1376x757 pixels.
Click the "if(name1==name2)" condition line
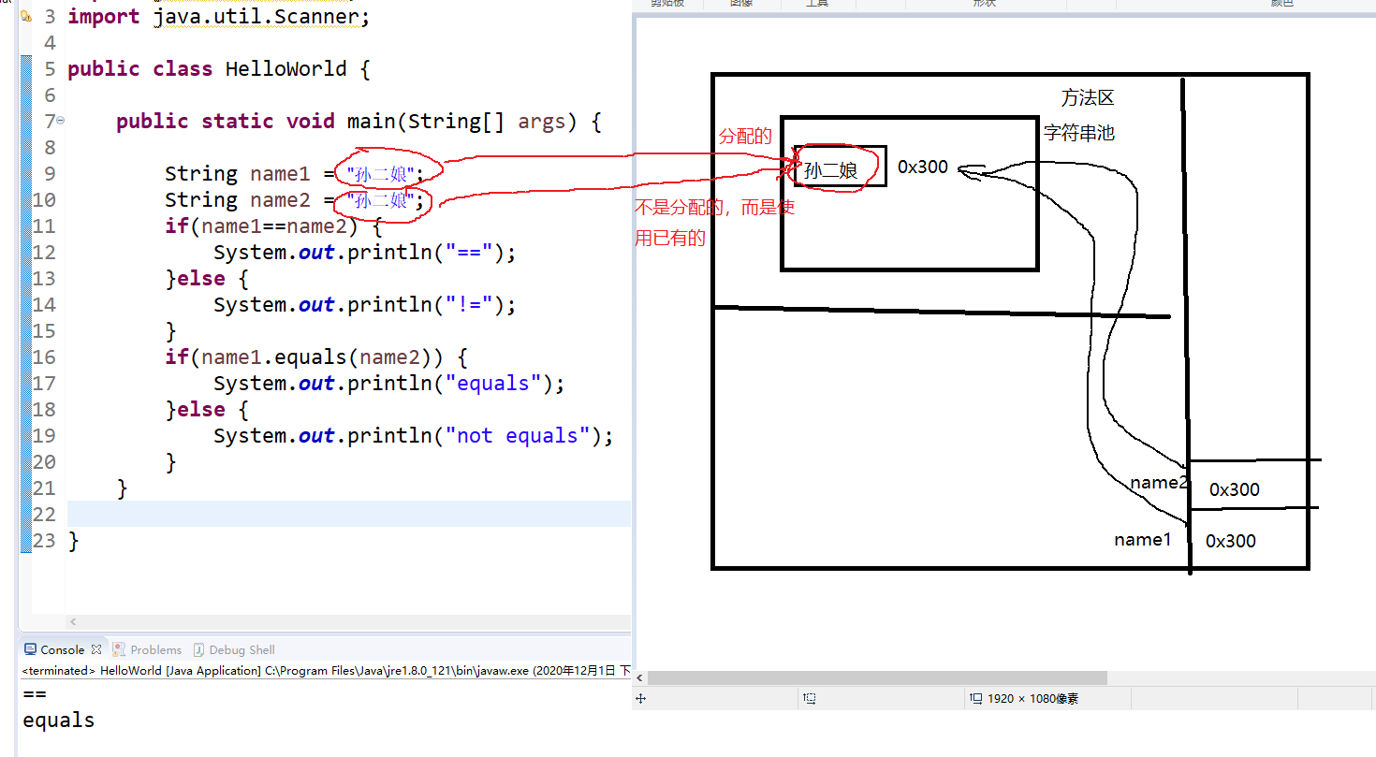coord(274,226)
